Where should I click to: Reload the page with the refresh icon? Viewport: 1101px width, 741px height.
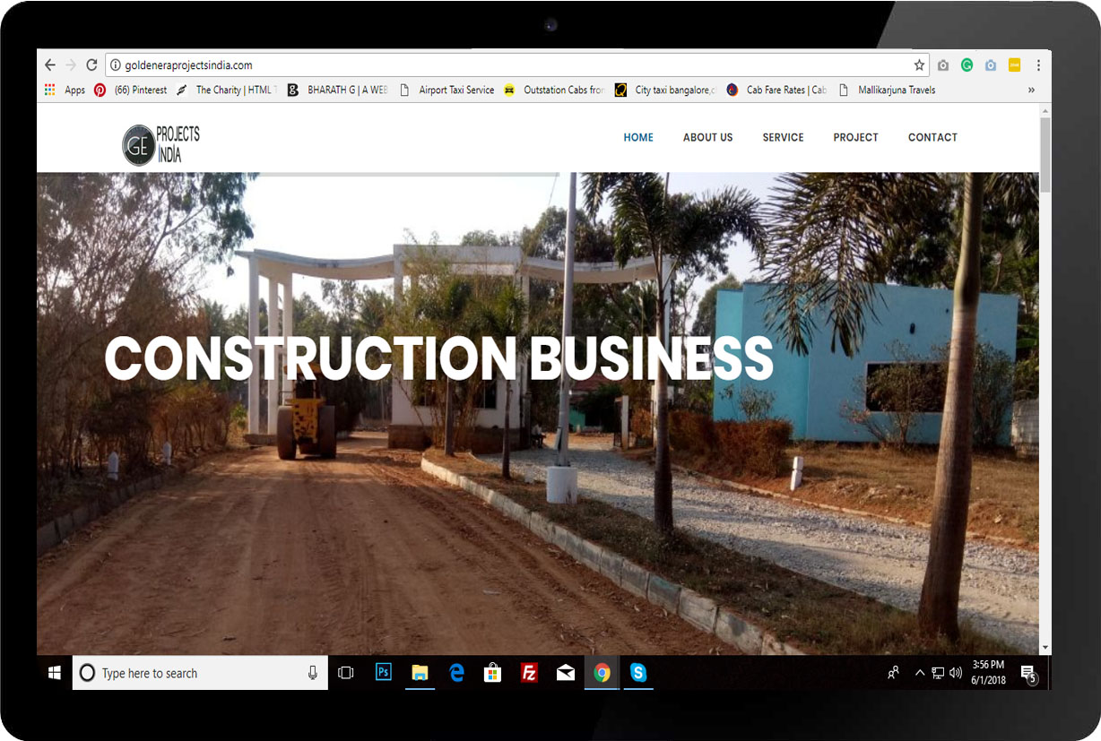pyautogui.click(x=91, y=65)
